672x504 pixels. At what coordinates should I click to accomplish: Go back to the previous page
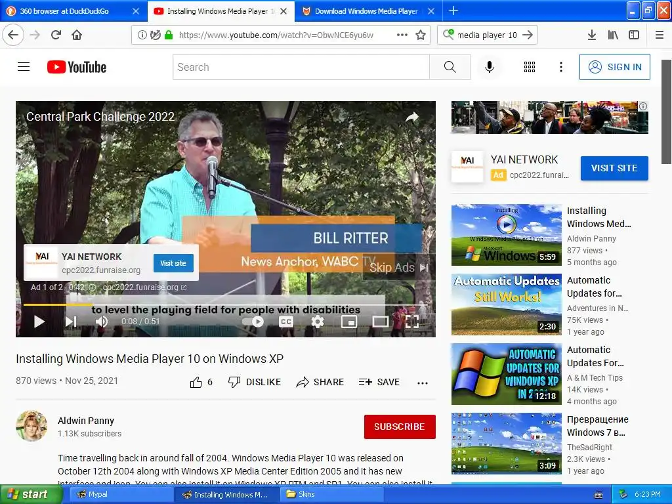(13, 35)
